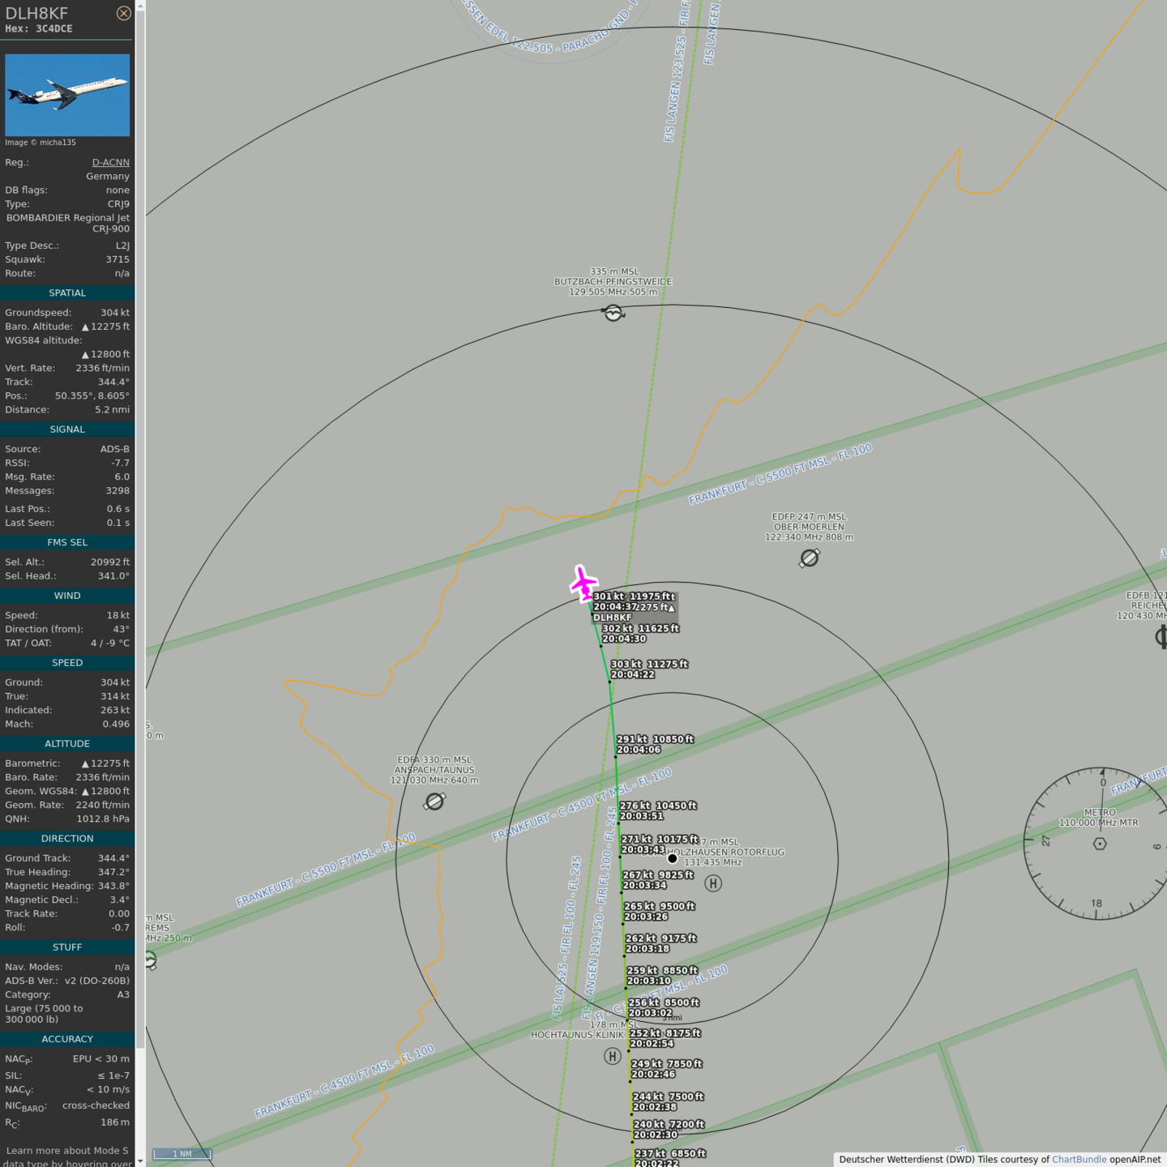
Task: Click the sidebar scroll-up arrow
Action: tap(140, 6)
